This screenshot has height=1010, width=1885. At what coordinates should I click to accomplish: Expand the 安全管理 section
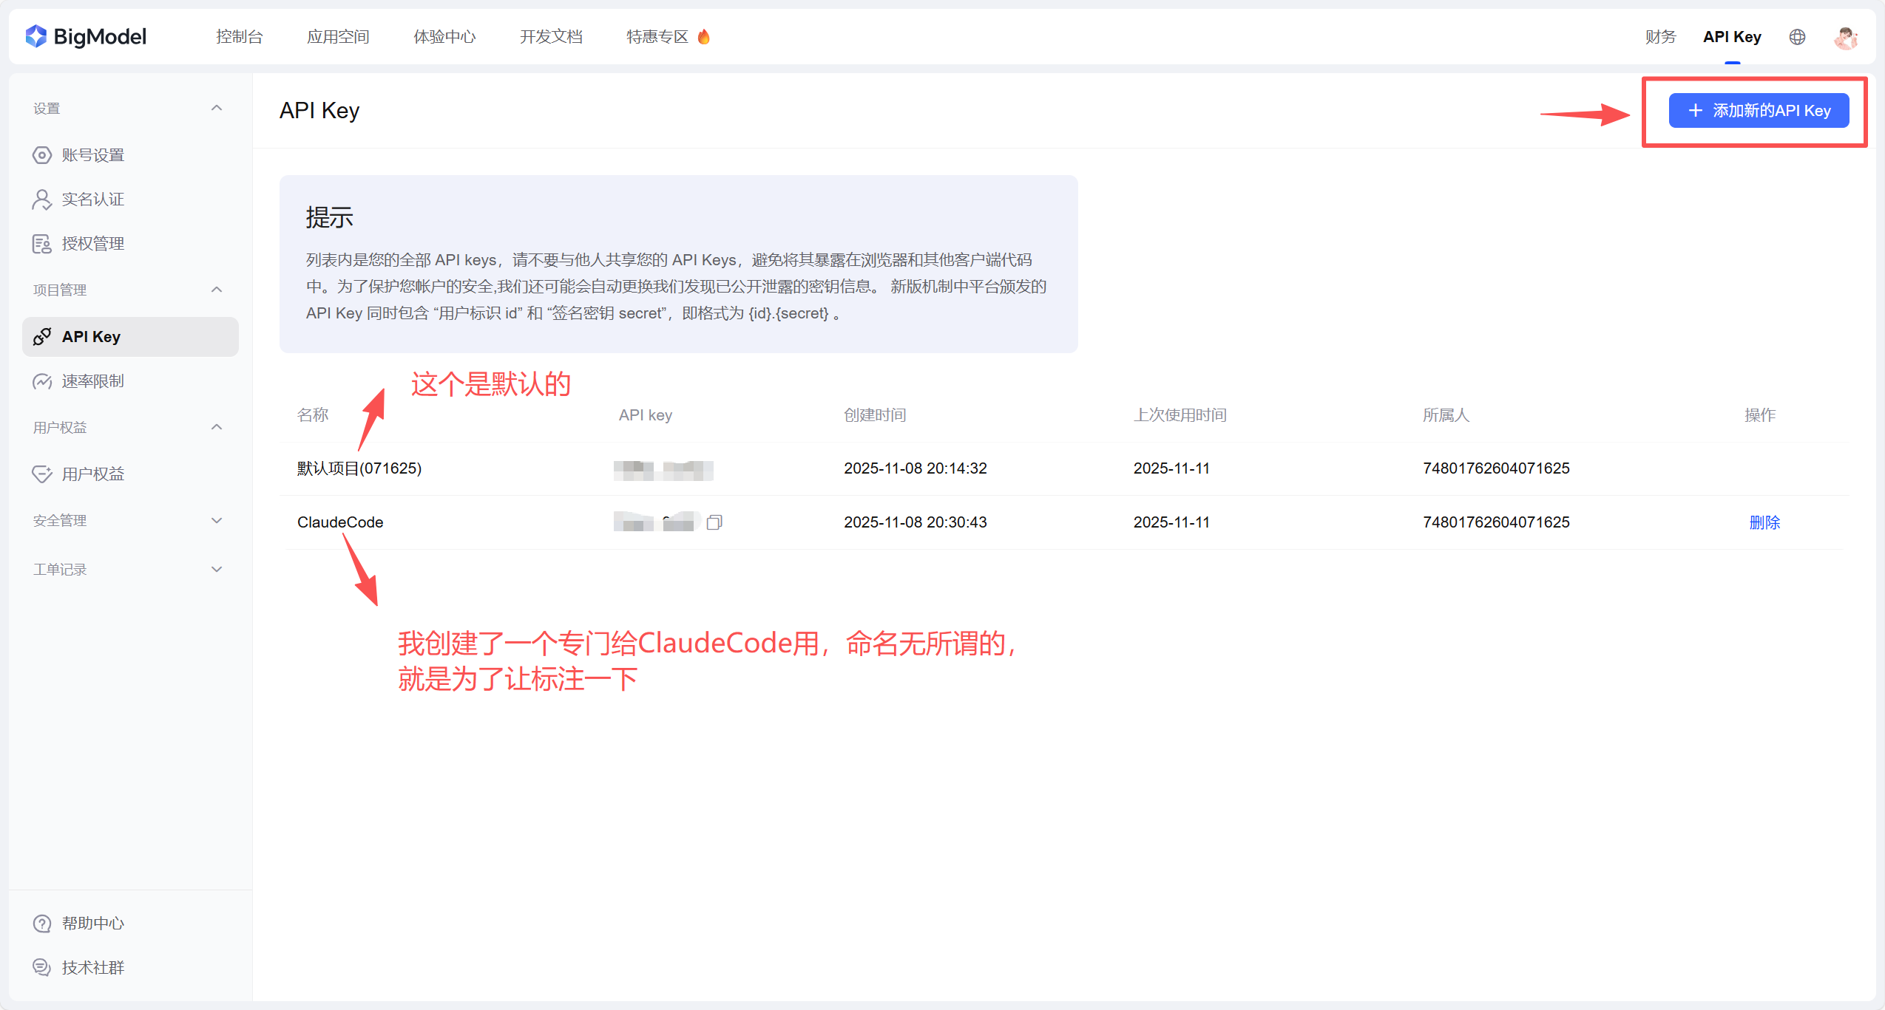217,520
